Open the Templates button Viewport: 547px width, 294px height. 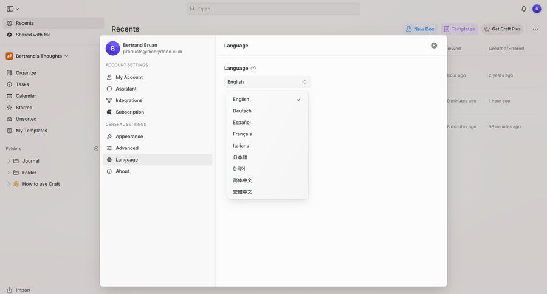(459, 29)
